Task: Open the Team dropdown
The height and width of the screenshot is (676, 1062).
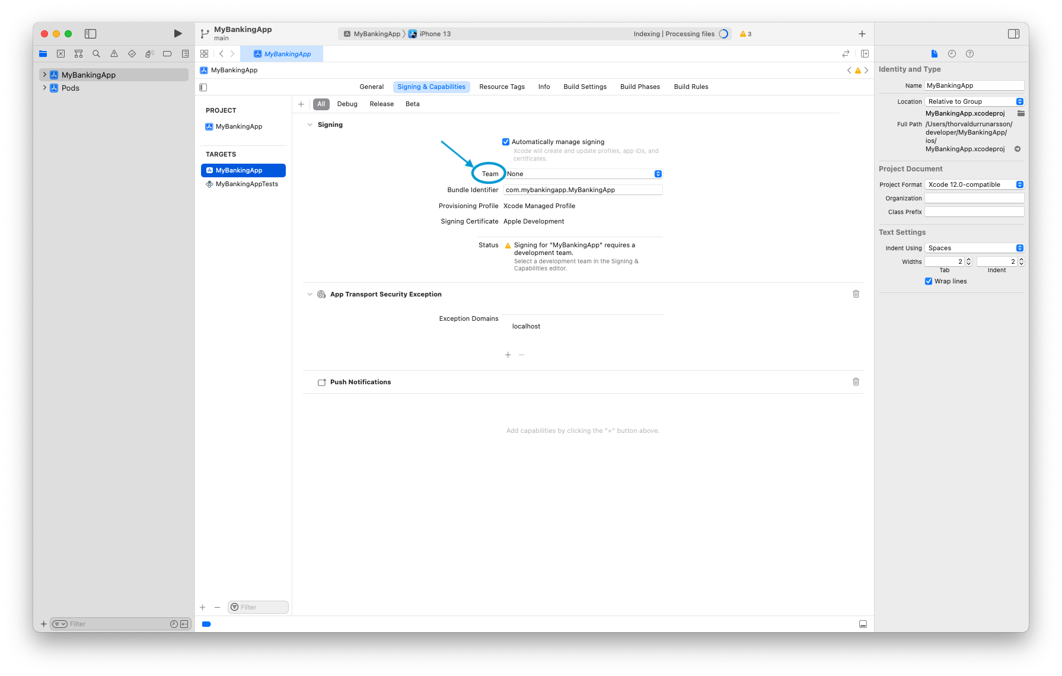Action: (x=583, y=174)
